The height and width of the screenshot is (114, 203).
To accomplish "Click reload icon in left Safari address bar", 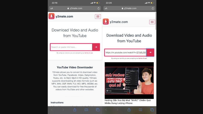I will 98,8.
